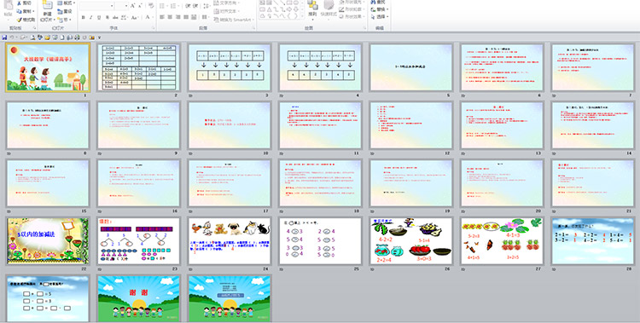This screenshot has width=640, height=323.
Task: Toggle Italic formatting button
Action: (91, 18)
